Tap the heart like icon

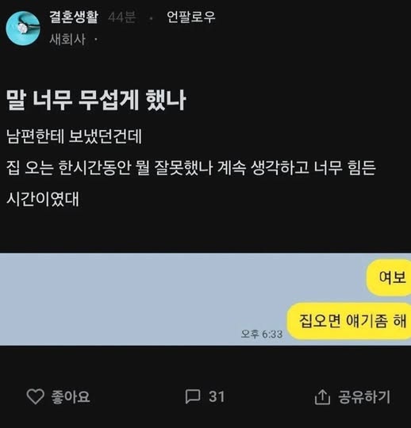point(35,396)
